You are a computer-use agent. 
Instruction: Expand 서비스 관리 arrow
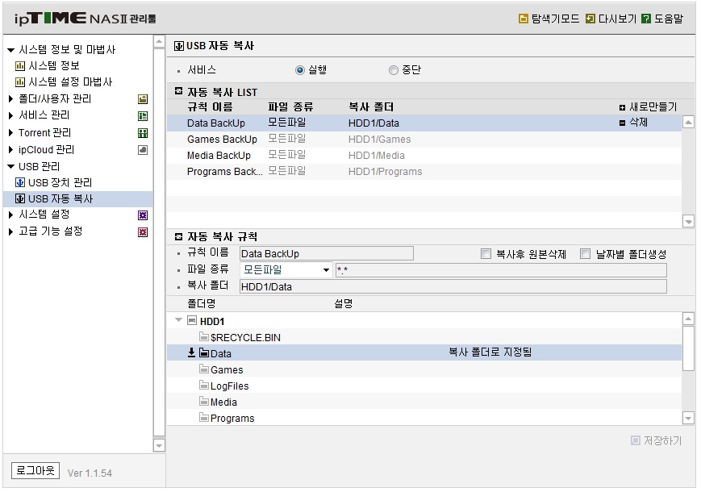coord(10,115)
